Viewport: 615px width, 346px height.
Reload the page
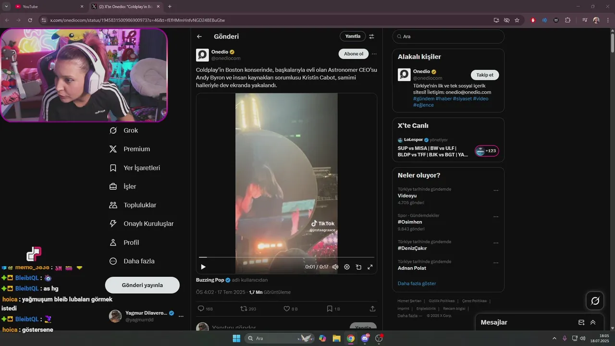[x=30, y=20]
